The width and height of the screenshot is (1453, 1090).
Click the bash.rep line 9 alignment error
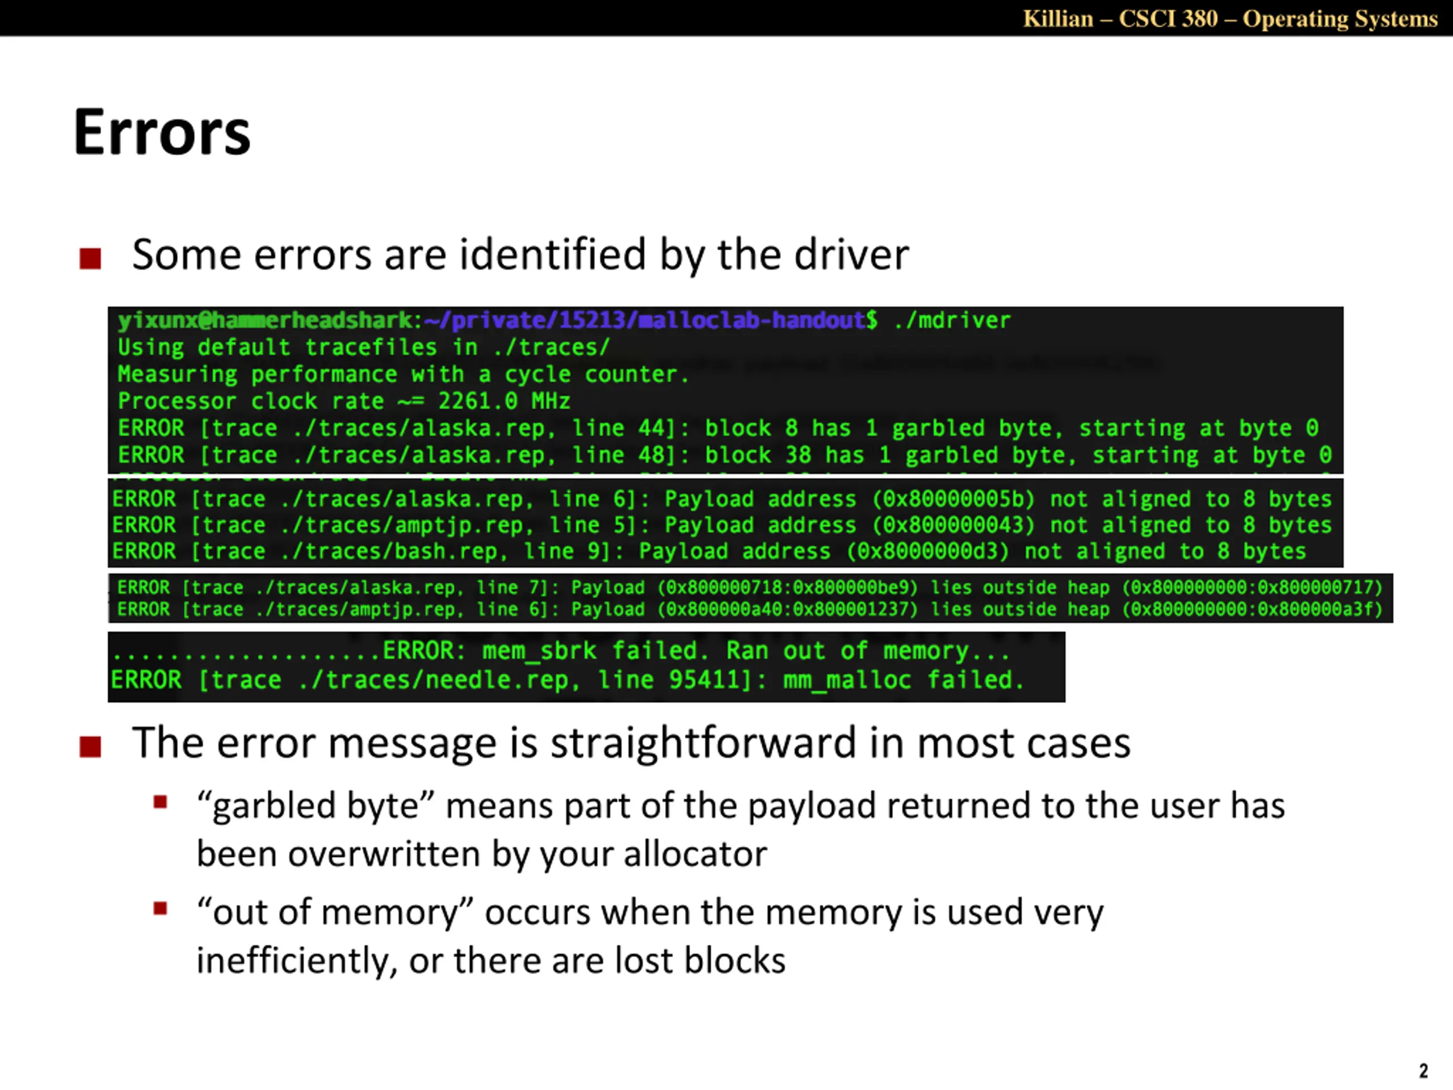coord(709,551)
